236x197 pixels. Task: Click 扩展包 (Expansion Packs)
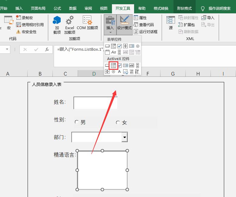pyautogui.click(x=186, y=25)
